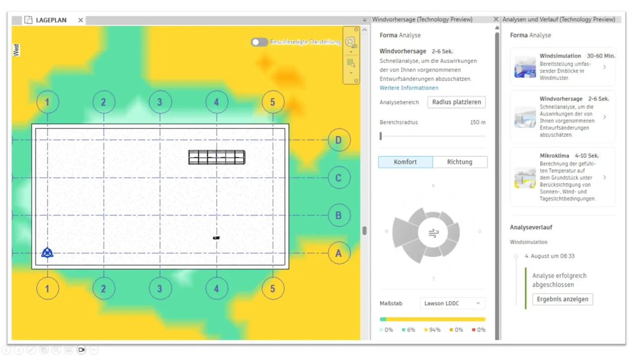
Task: Select the Komfort view mode
Action: 406,162
